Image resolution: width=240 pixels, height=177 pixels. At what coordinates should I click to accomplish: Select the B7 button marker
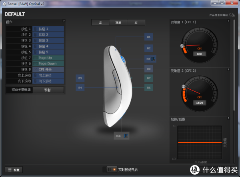pos(149,78)
